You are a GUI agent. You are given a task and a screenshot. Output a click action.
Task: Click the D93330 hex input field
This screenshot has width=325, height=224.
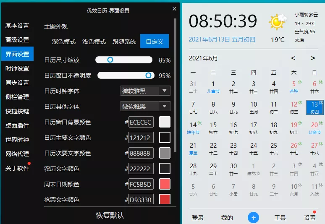141,199
